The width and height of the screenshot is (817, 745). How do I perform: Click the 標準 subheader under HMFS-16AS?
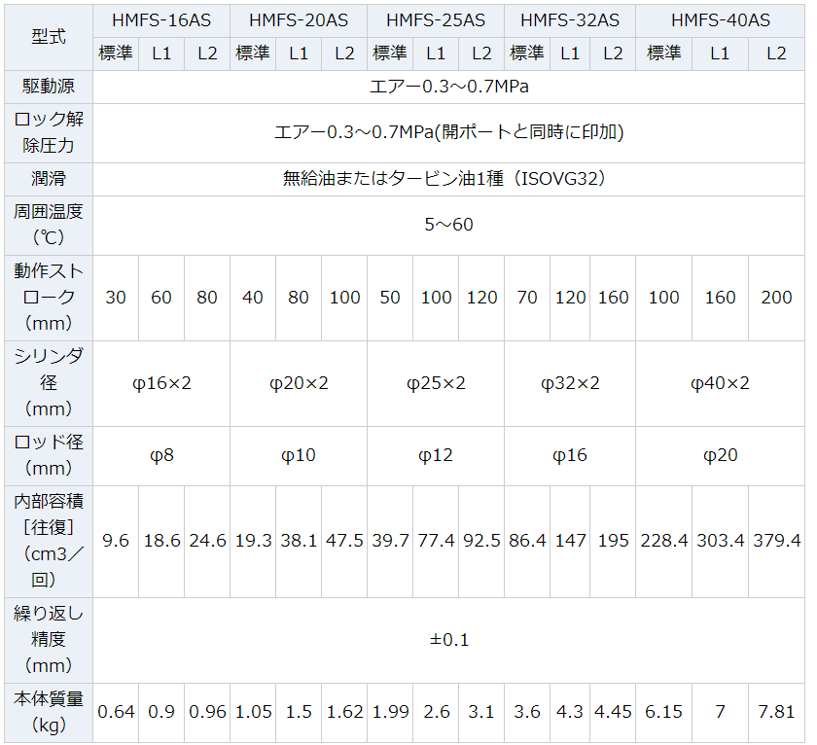[116, 53]
